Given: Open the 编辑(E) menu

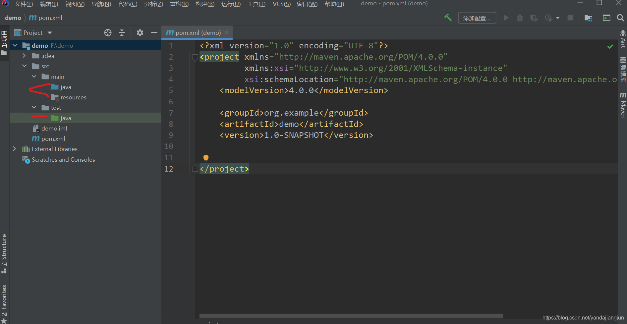Looking at the screenshot, I should pos(49,4).
